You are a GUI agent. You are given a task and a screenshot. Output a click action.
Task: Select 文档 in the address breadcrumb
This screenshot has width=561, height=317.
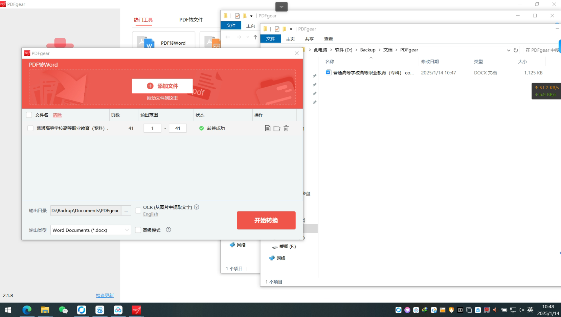[x=388, y=50]
